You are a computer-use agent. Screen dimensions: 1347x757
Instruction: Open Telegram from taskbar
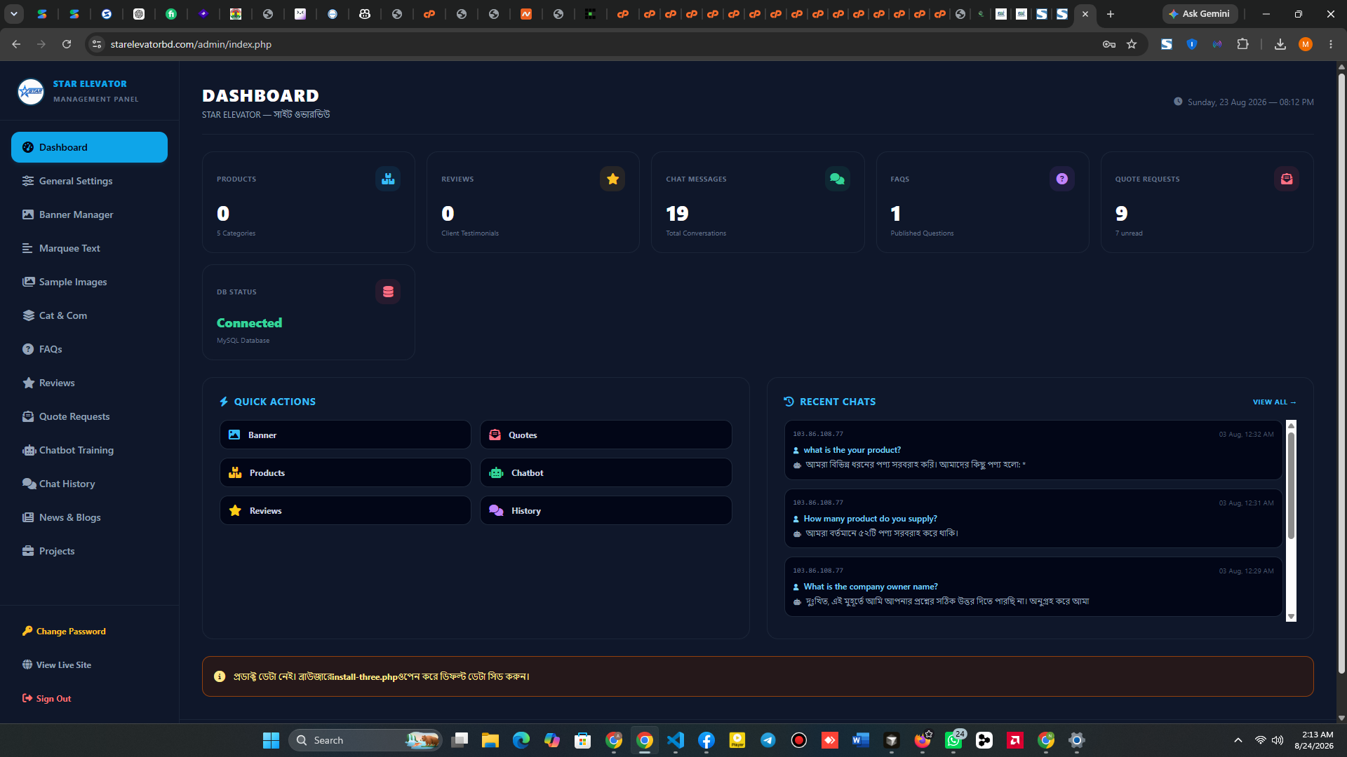pyautogui.click(x=768, y=740)
